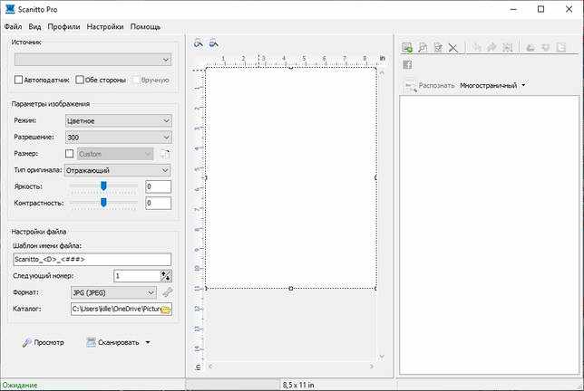Toggle the Обе стороны checkbox
584x391 pixels.
point(80,80)
